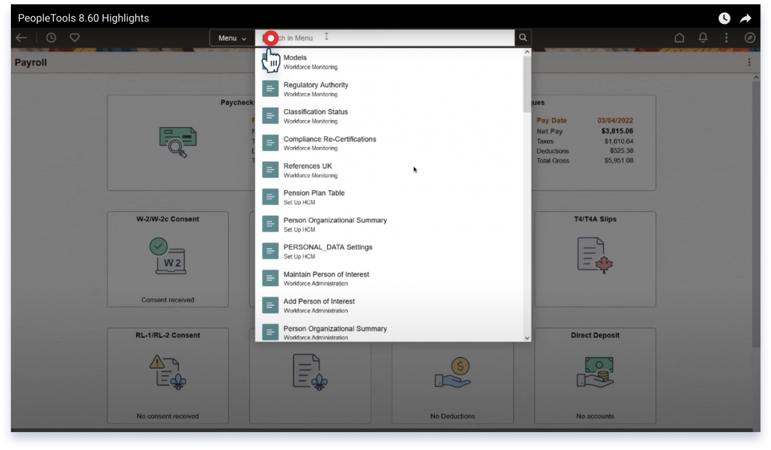Open the Payroll page options dots
Screen dimensions: 771x450
pos(749,62)
